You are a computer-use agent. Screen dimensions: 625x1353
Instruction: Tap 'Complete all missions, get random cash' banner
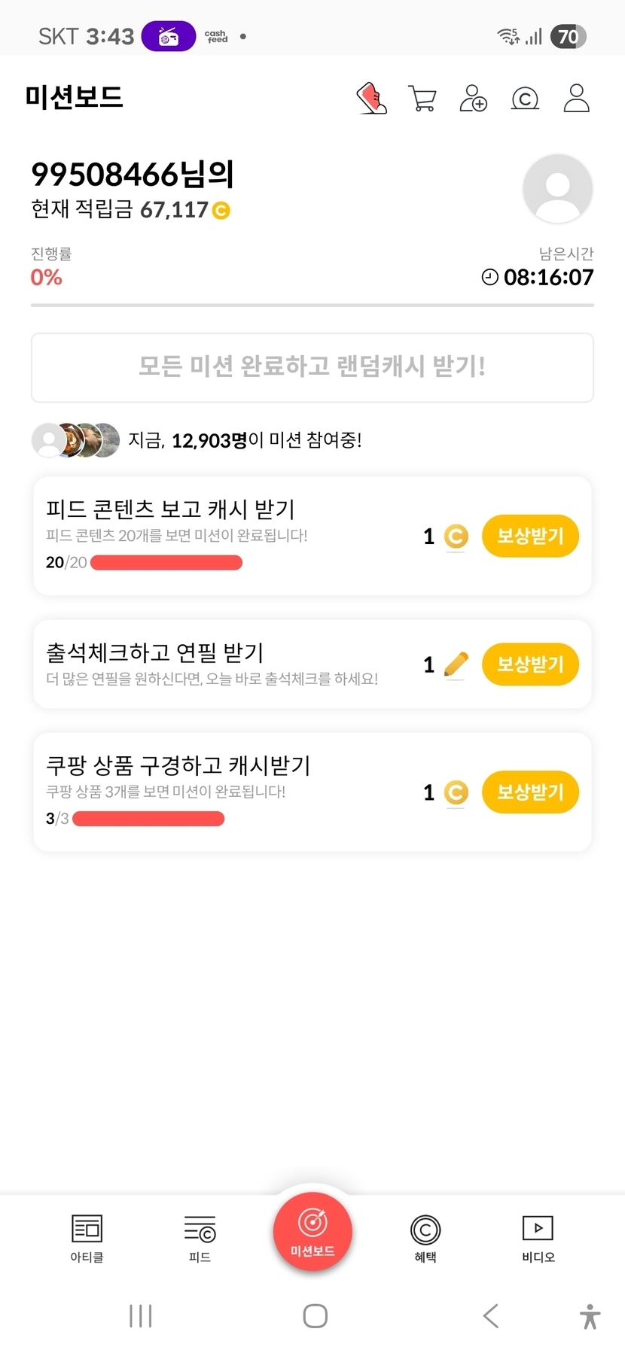coord(312,367)
